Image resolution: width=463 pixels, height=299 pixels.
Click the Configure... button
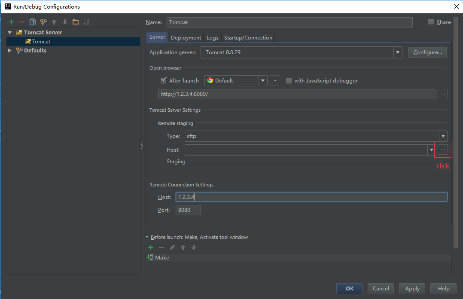click(427, 52)
